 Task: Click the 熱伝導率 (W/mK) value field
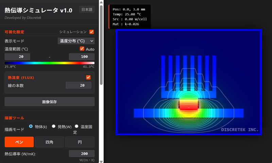coord(82,153)
